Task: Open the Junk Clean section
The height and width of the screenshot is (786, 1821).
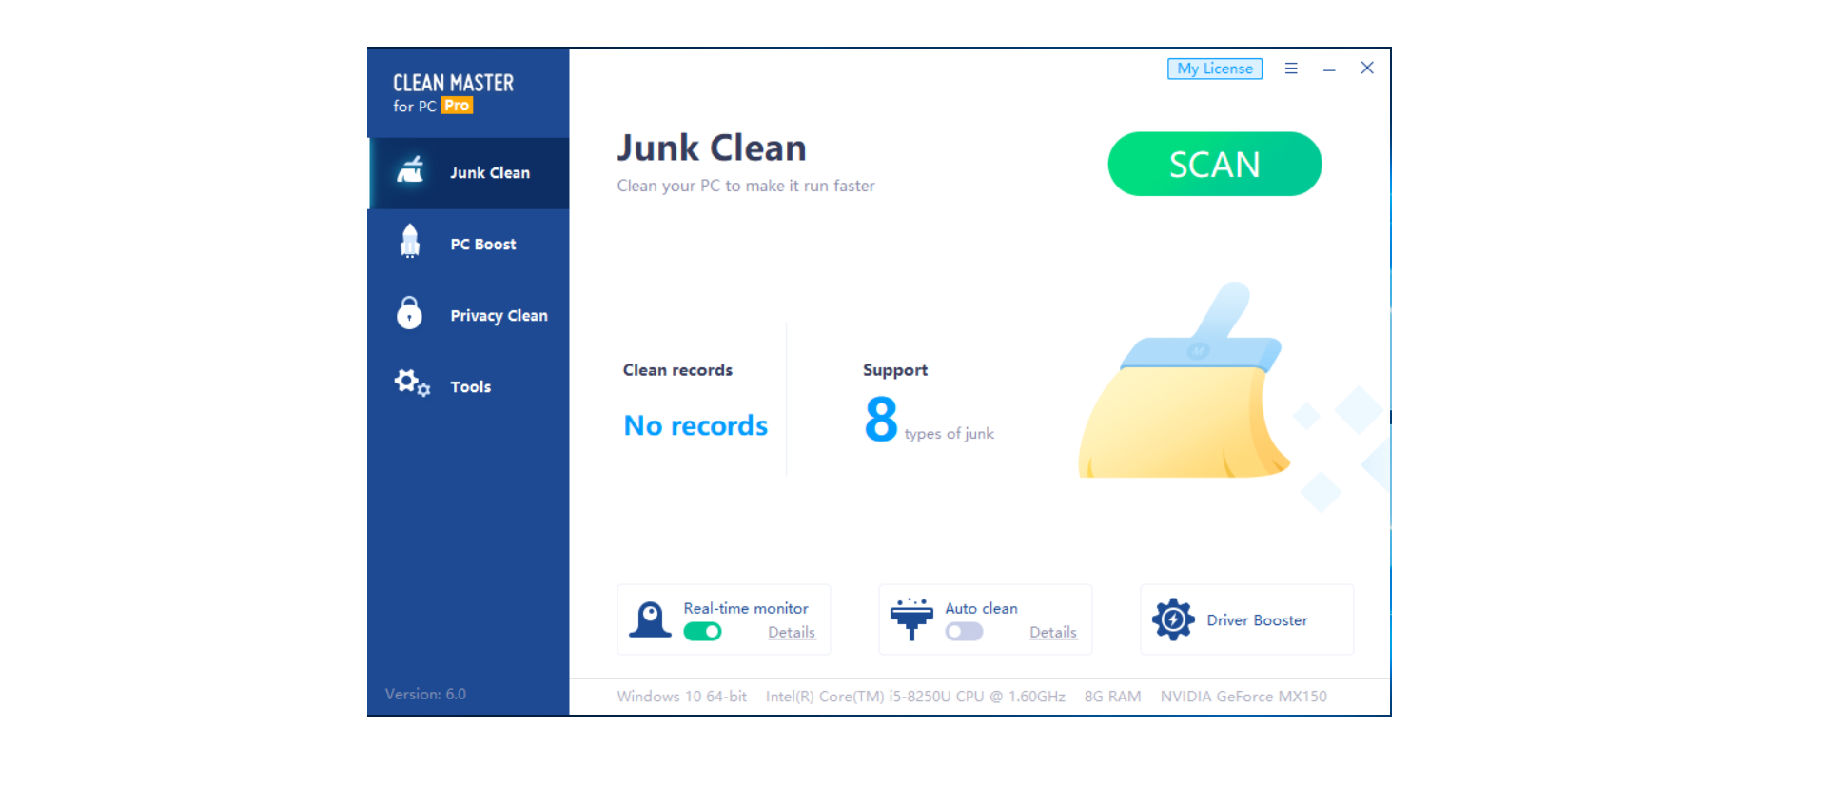Action: pos(469,173)
